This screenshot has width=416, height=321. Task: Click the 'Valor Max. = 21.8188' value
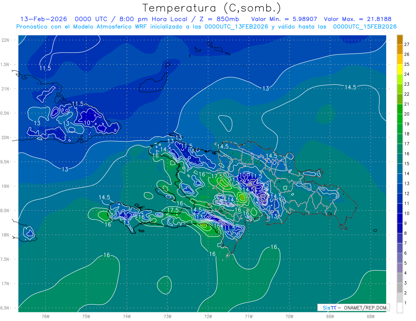[x=357, y=19]
